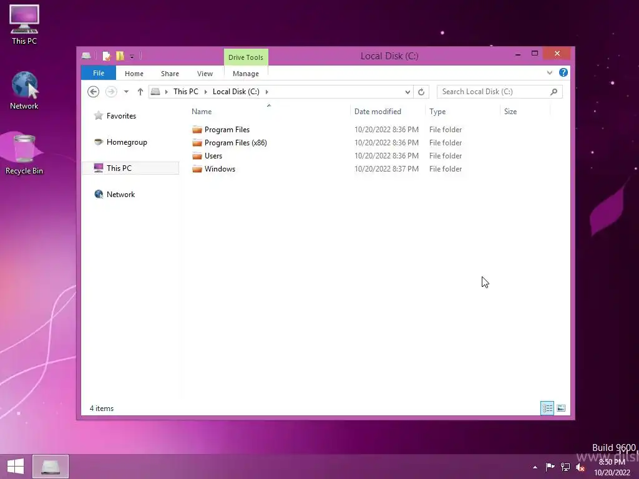
Task: Open This PC desktop icon
Action: [24, 25]
